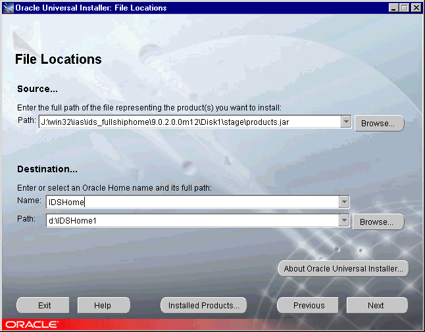
Task: Open the source Path dropdown arrow
Action: coord(346,122)
